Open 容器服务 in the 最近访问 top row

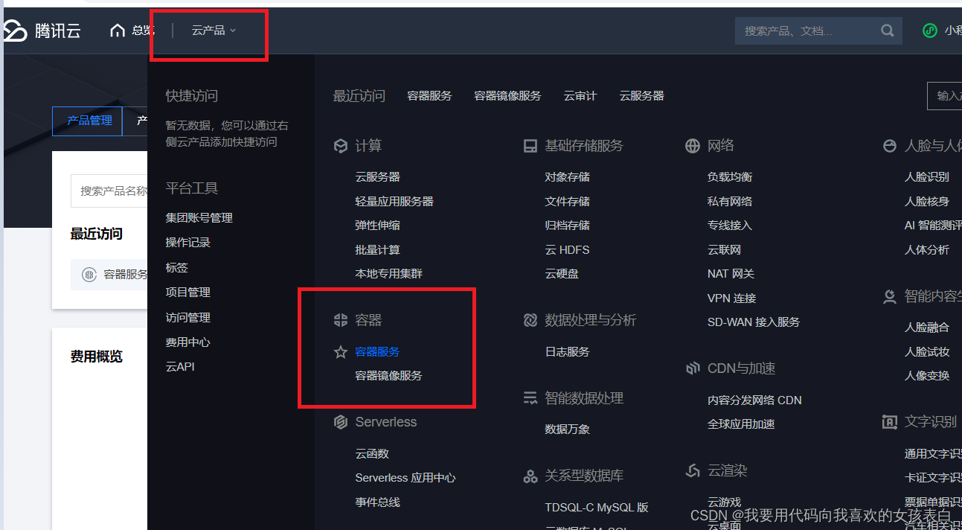point(429,96)
